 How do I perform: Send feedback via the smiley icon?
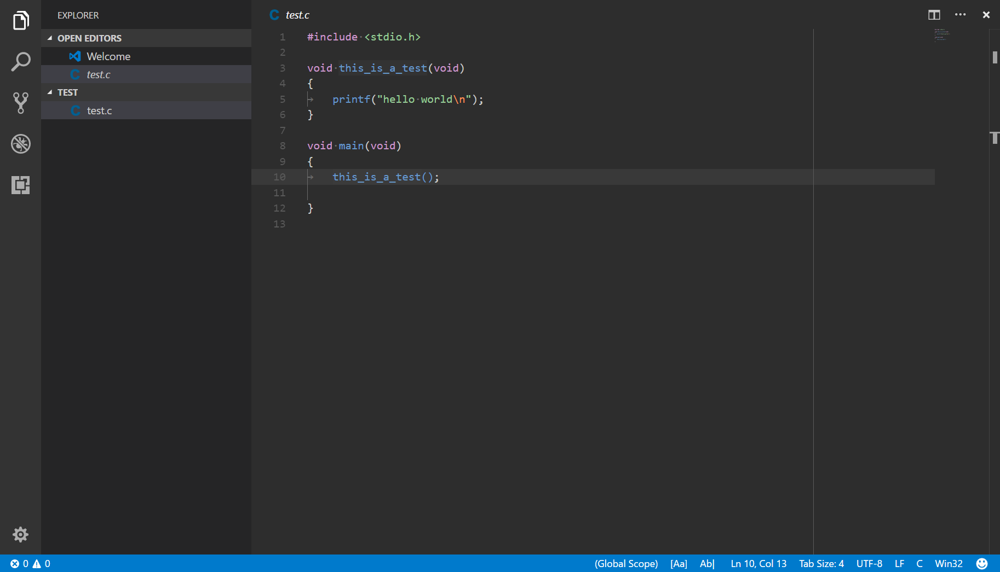pyautogui.click(x=982, y=564)
